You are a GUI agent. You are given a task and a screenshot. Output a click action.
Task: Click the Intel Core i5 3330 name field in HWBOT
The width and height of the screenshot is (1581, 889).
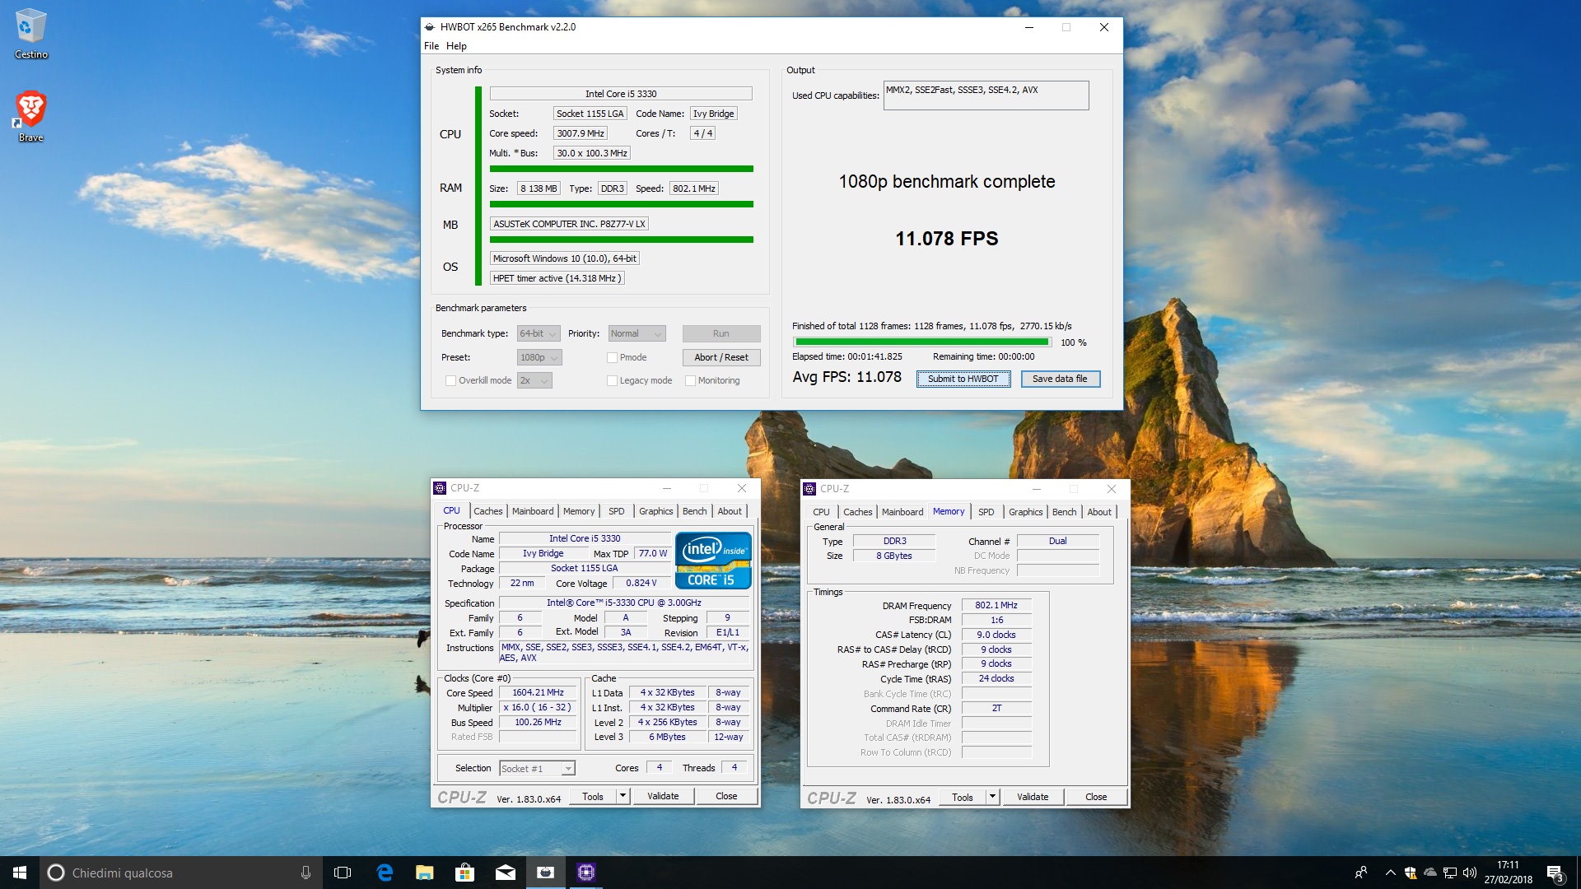click(x=621, y=94)
